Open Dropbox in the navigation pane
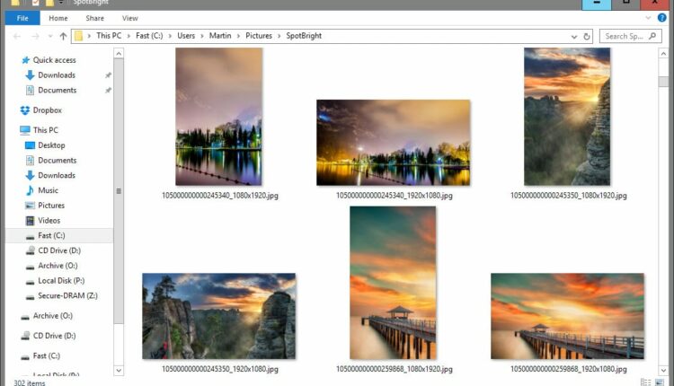 (48, 110)
